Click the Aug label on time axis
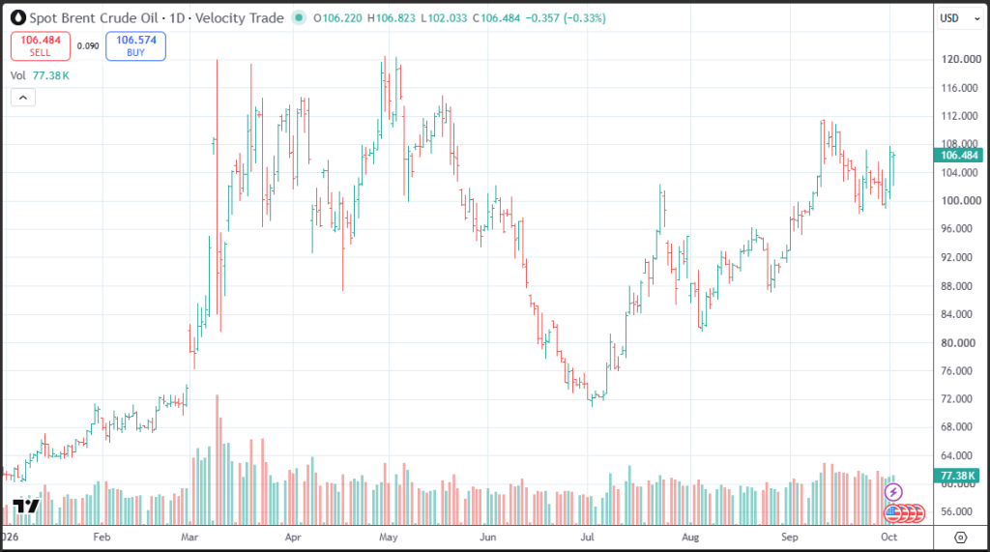990x552 pixels. 690,537
